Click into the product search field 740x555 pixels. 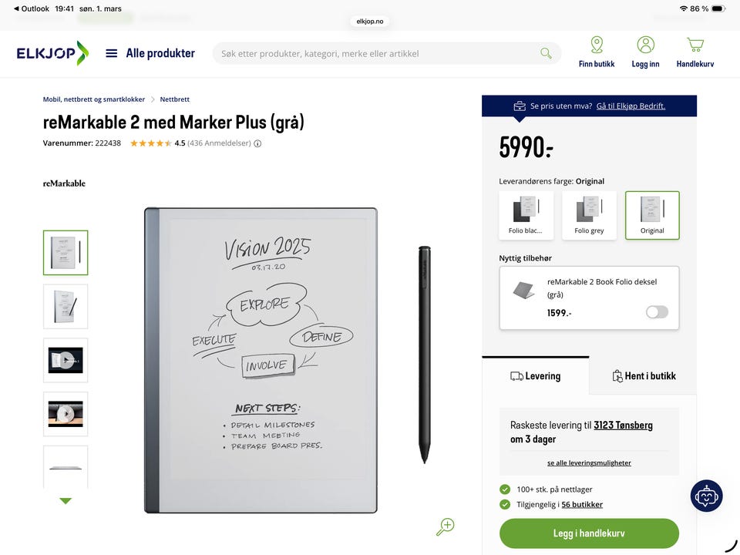(378, 53)
